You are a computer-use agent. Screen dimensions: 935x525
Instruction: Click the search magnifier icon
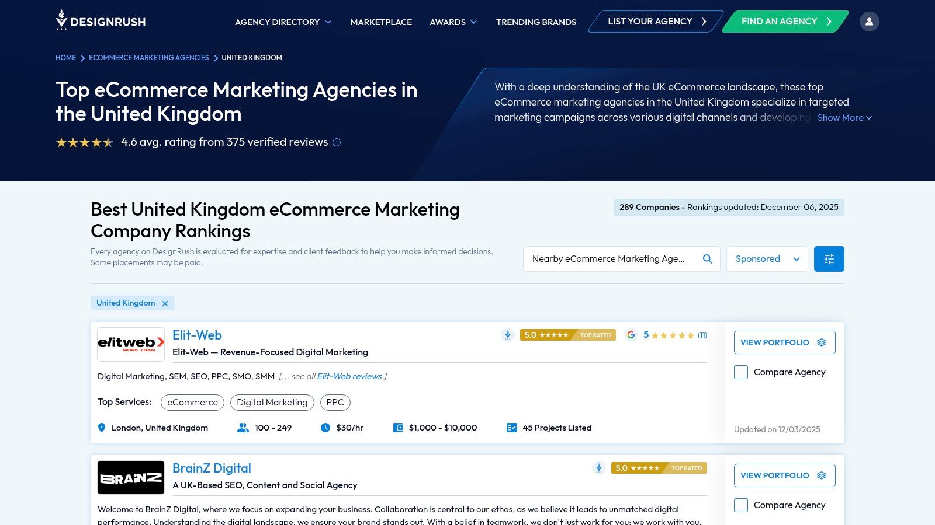click(x=707, y=259)
